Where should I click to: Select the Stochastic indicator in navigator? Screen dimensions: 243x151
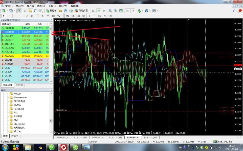(x=19, y=124)
